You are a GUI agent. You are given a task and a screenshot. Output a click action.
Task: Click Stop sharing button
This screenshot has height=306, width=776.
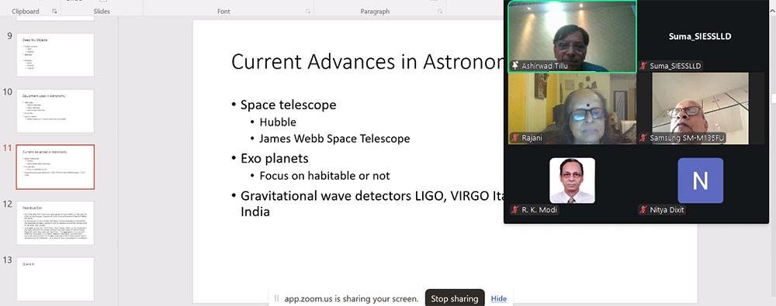(x=454, y=298)
